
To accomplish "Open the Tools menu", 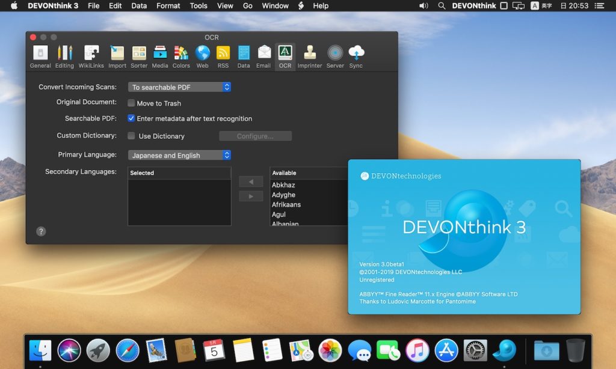I will [199, 6].
